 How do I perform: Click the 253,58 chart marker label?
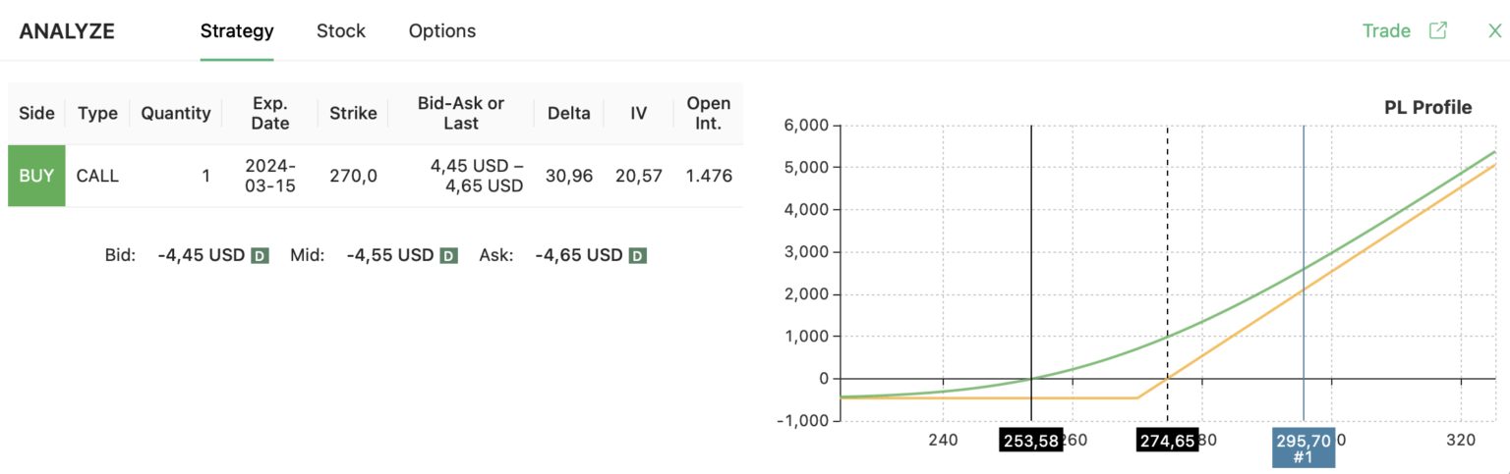(x=1030, y=441)
